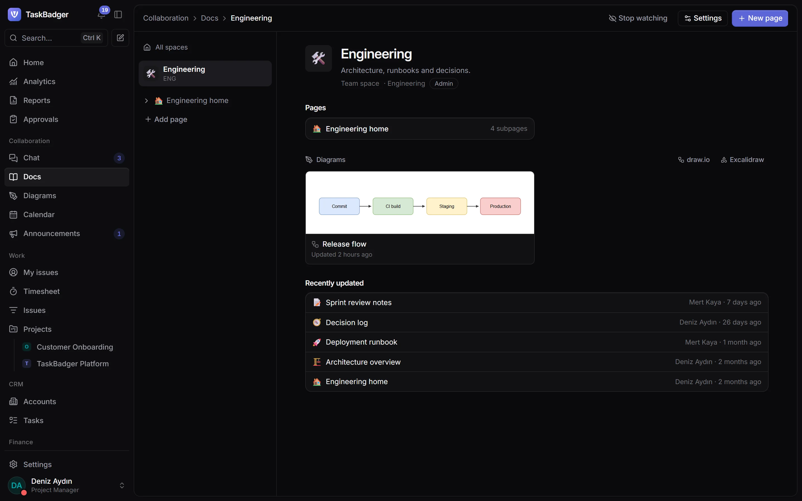Open the TaskBadger Platform project

[x=73, y=364]
